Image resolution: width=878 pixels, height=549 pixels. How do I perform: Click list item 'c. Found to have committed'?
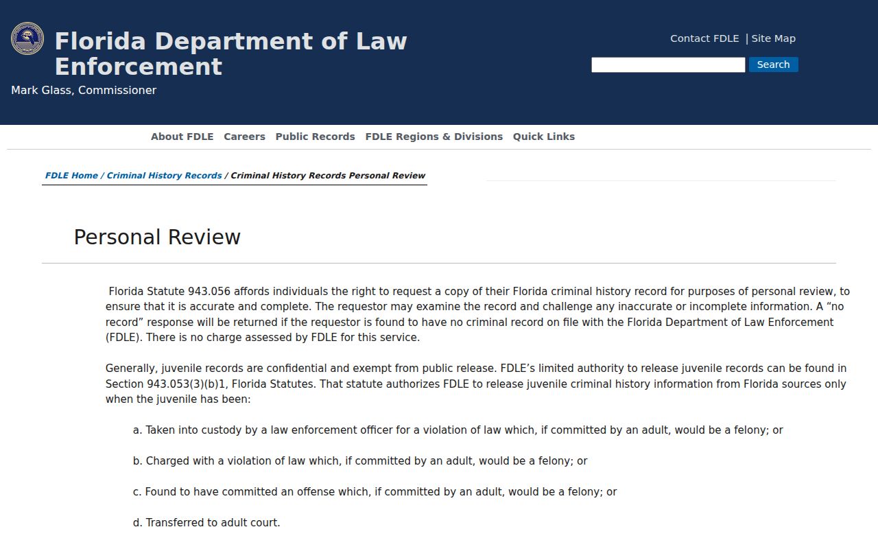pos(375,492)
